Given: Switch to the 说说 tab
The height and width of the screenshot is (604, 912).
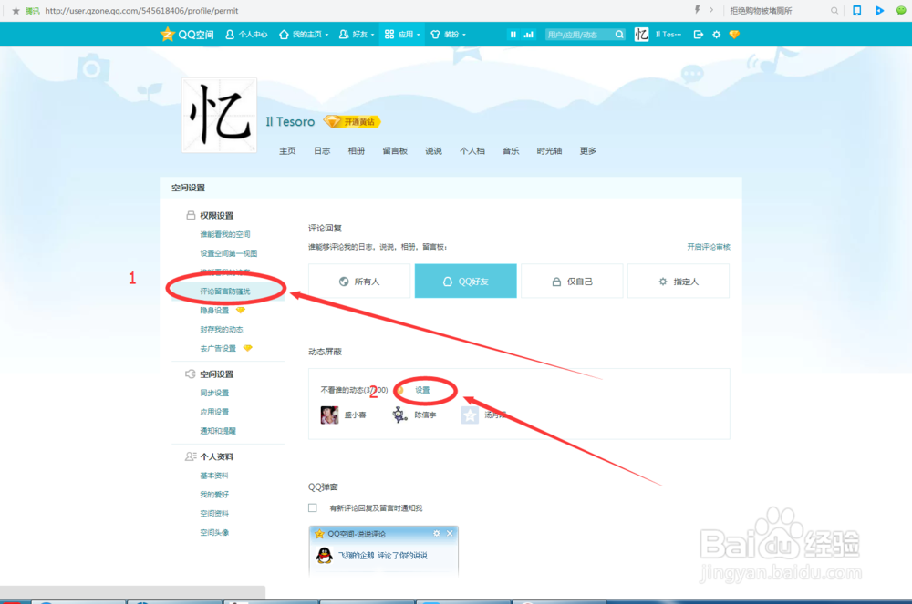Looking at the screenshot, I should pos(433,151).
